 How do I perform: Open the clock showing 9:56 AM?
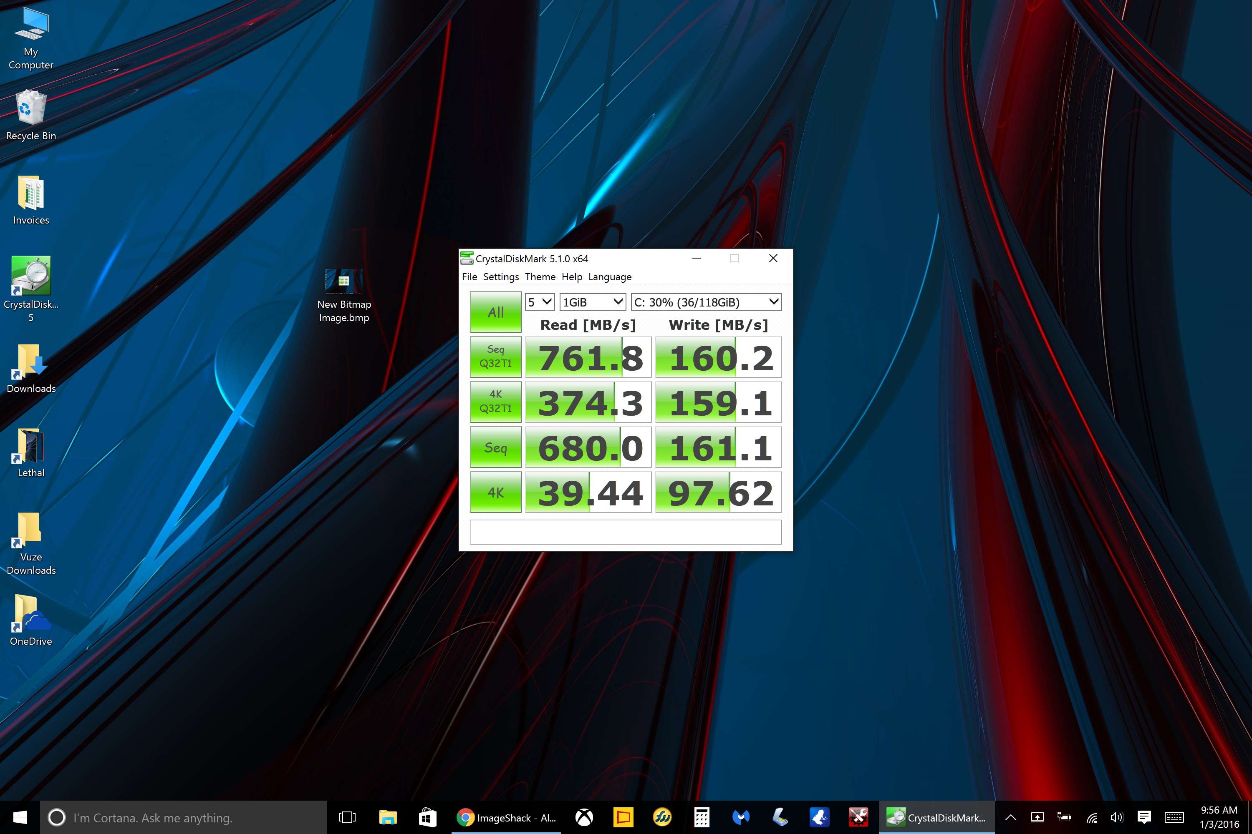point(1219,817)
